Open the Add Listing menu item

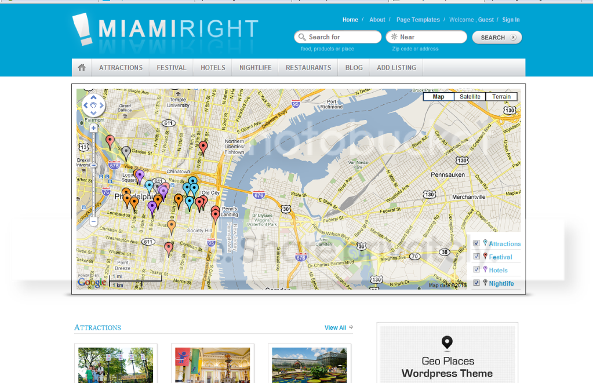[396, 68]
